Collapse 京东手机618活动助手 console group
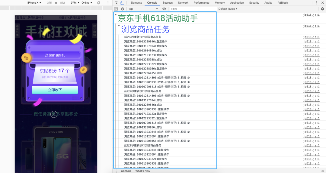The height and width of the screenshot is (173, 326). pos(116,15)
